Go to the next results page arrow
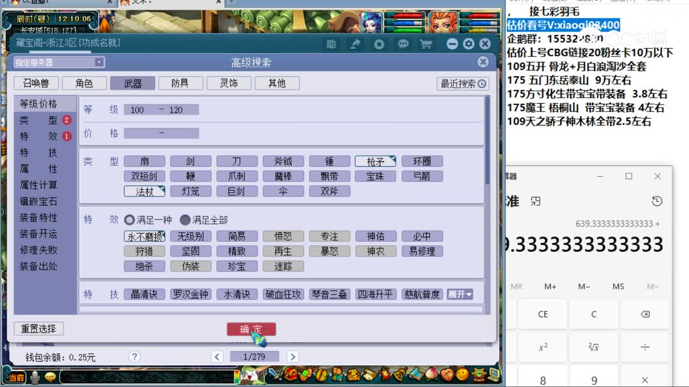The width and height of the screenshot is (689, 387). click(x=292, y=356)
